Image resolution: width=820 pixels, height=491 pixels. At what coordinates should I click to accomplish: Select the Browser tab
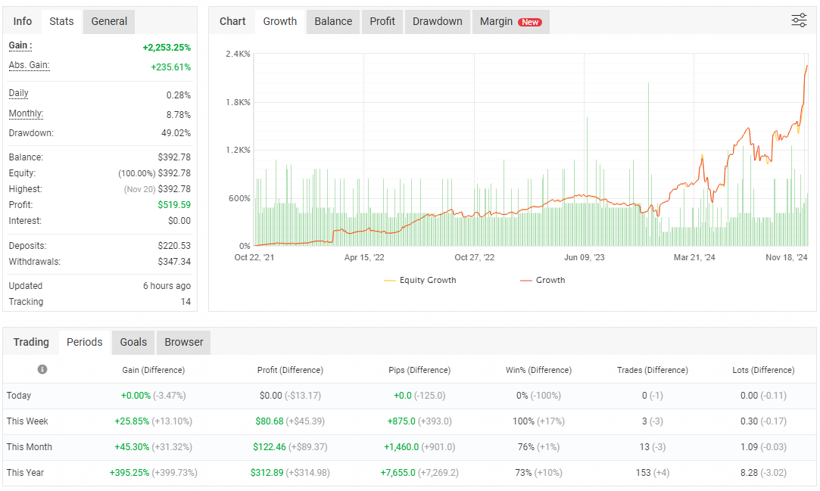(184, 342)
